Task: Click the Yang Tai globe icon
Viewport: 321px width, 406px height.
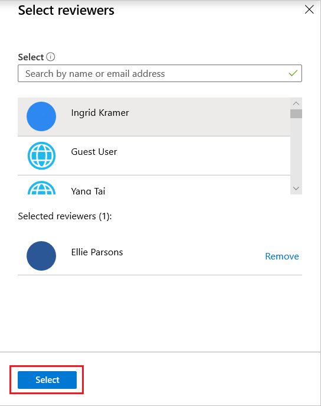Action: click(x=41, y=188)
